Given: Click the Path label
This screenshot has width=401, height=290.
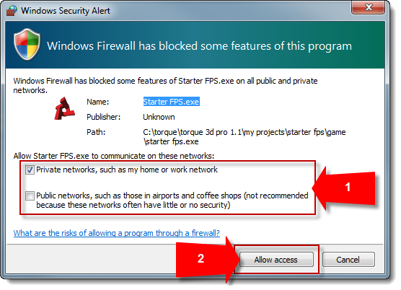Looking at the screenshot, I should point(96,132).
